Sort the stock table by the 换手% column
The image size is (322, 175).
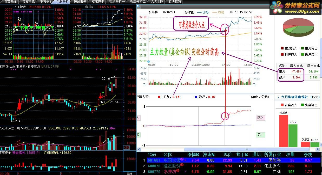coord(242,155)
